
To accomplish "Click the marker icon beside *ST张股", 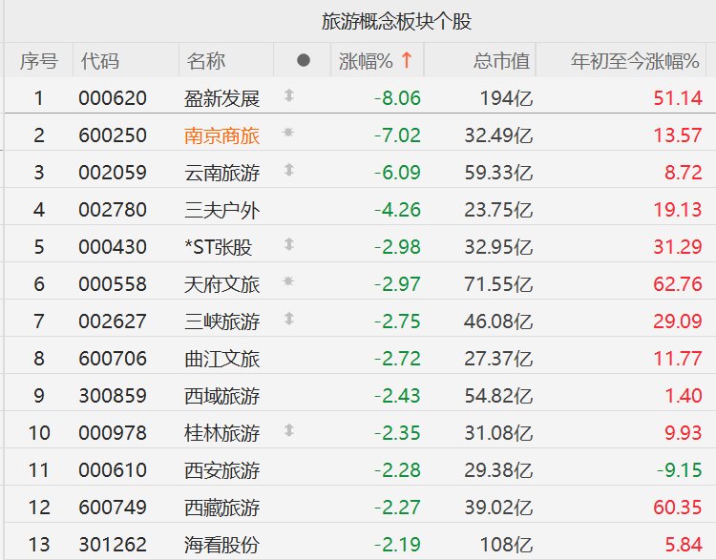I will click(x=289, y=246).
